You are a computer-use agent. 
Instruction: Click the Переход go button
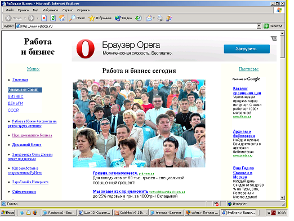tap(273, 26)
